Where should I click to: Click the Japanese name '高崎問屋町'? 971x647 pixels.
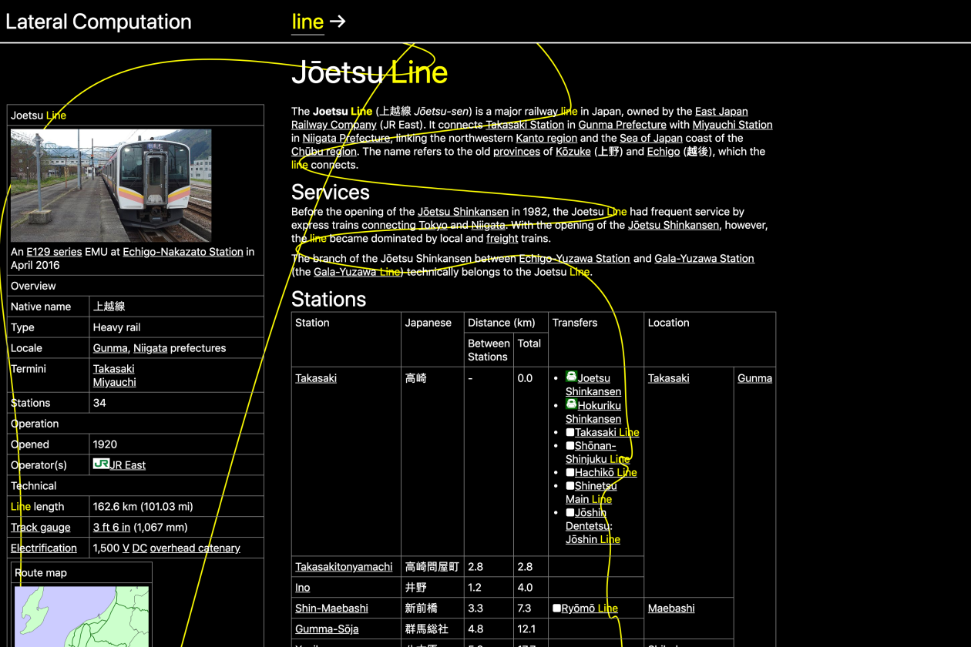tap(432, 567)
